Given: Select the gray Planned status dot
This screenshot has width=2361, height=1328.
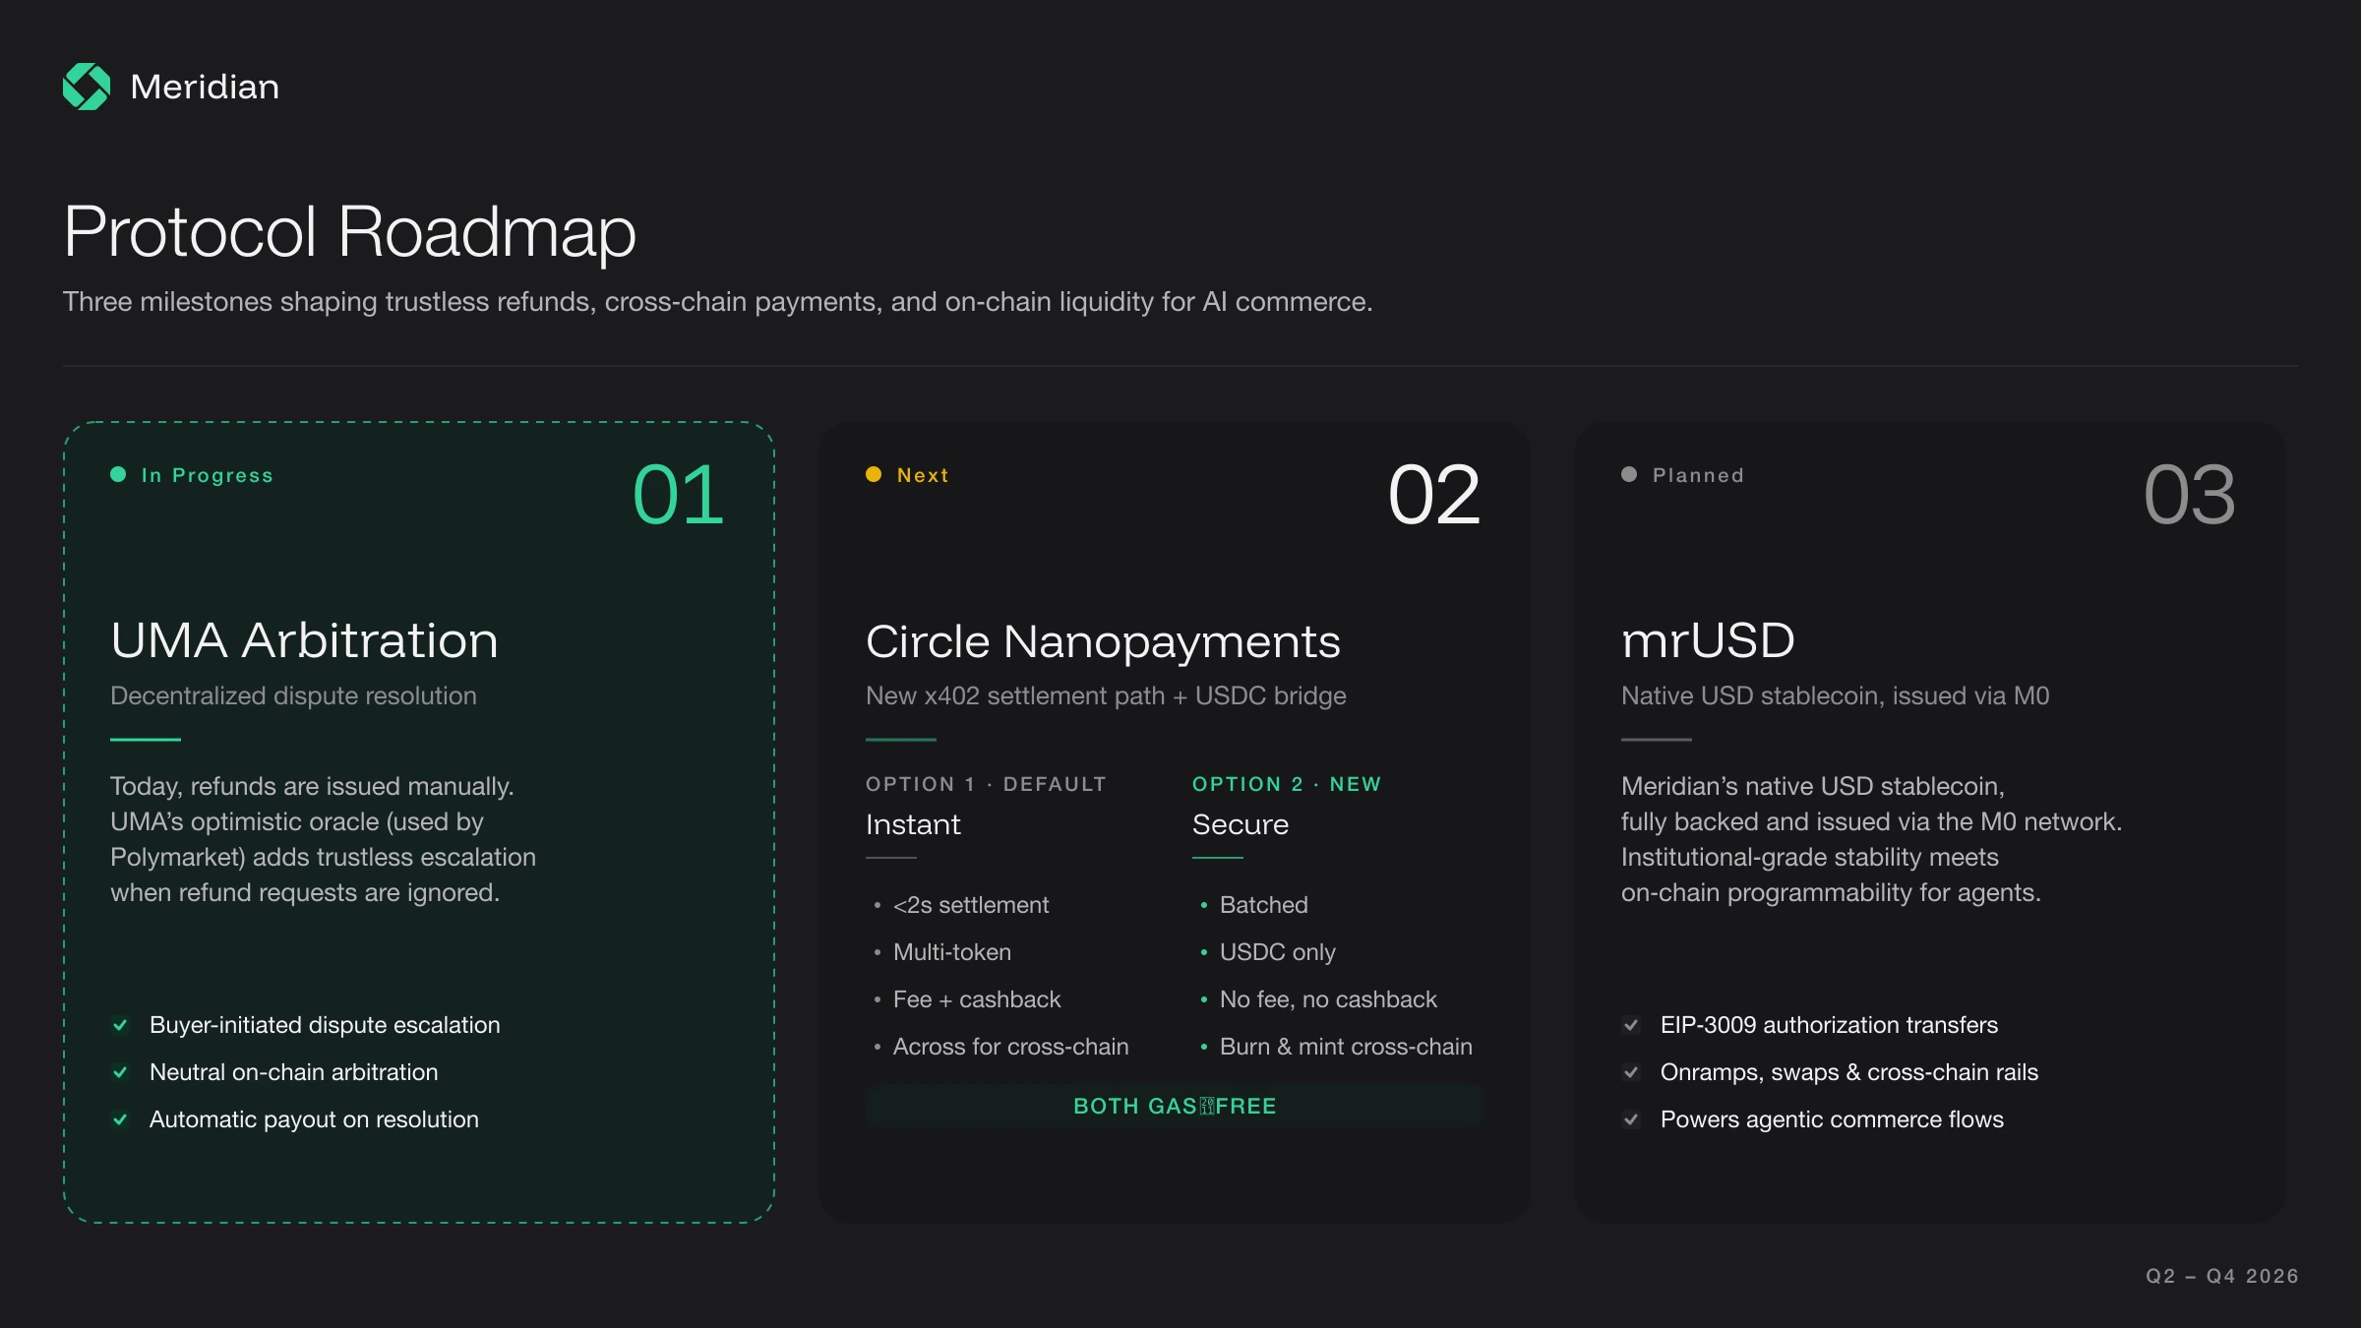Looking at the screenshot, I should [x=1629, y=475].
